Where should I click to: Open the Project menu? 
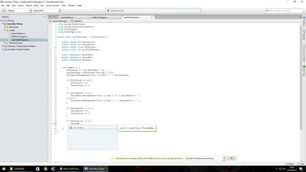pos(29,5)
